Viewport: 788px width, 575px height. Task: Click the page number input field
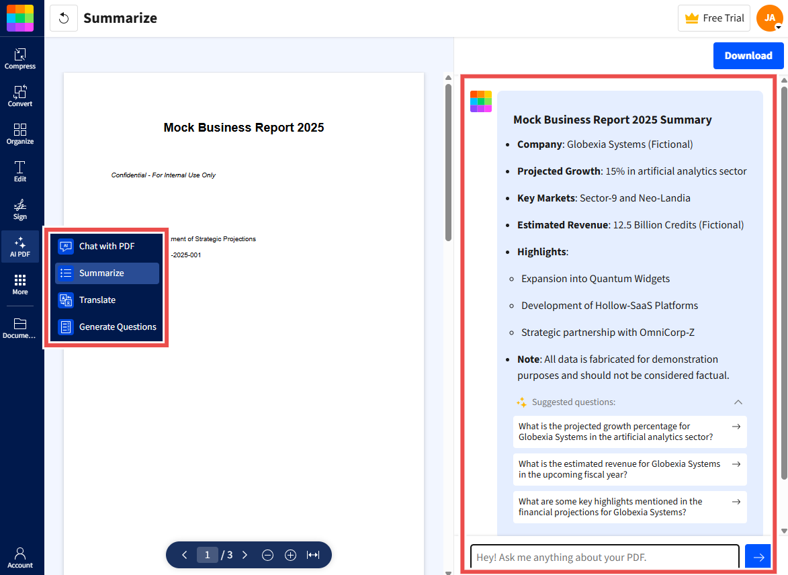pos(208,555)
